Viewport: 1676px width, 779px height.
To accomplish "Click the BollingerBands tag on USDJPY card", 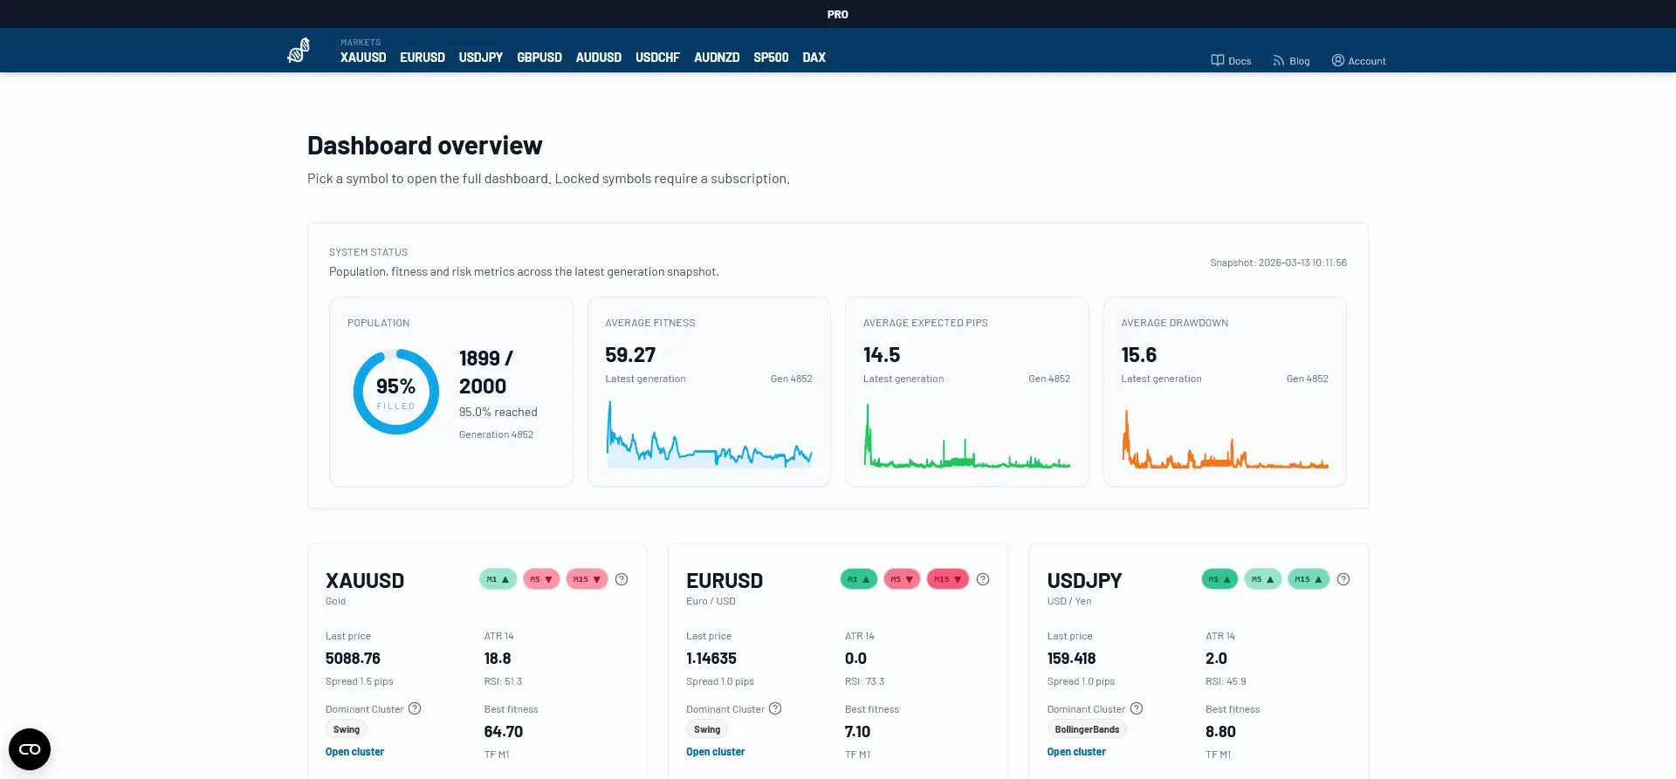I will (x=1087, y=729).
